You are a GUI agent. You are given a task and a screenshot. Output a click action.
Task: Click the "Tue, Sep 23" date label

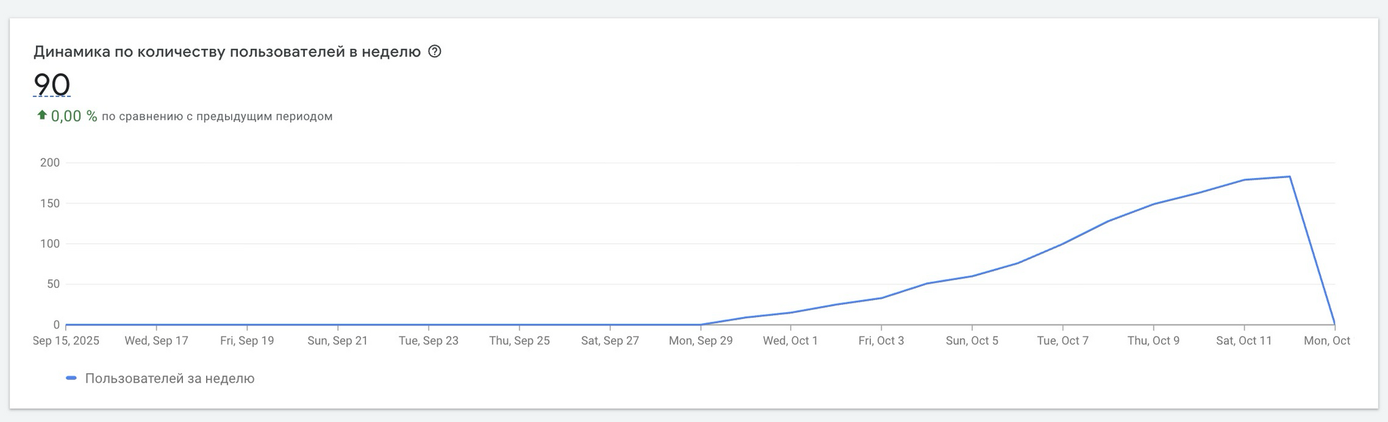428,341
